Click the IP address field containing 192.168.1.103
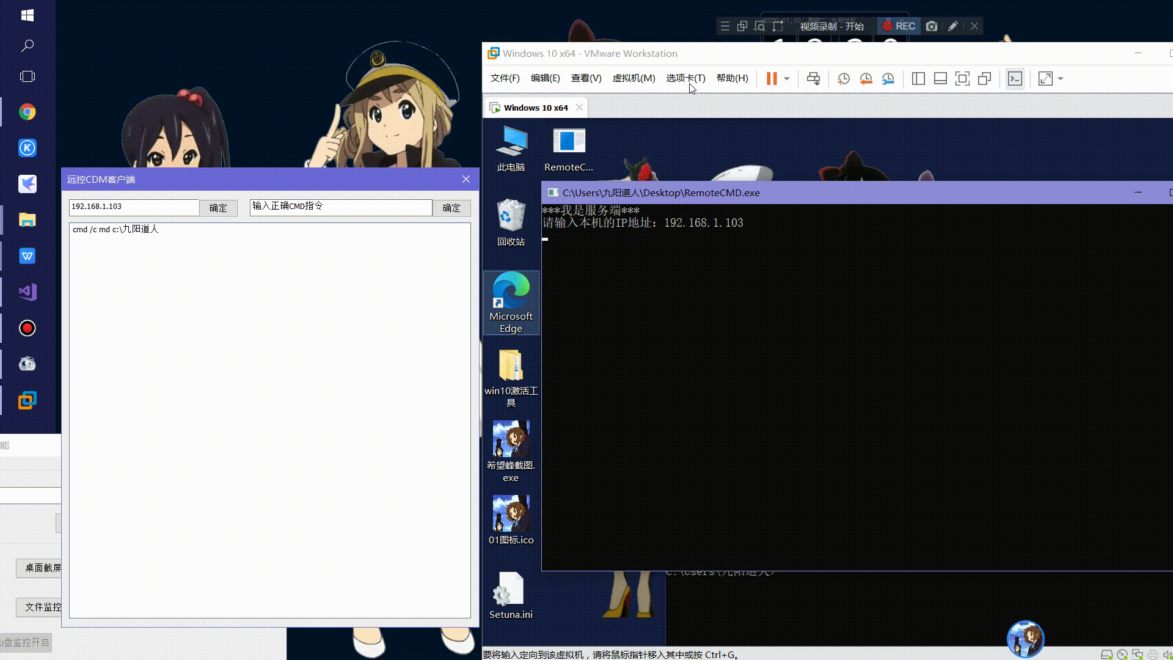 [x=134, y=207]
